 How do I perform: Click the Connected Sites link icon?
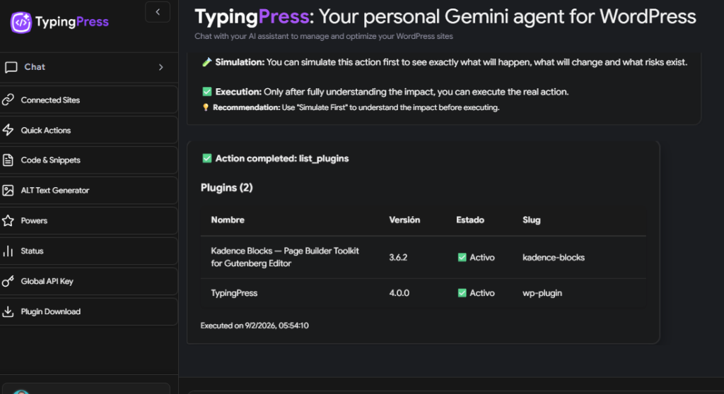click(x=8, y=100)
